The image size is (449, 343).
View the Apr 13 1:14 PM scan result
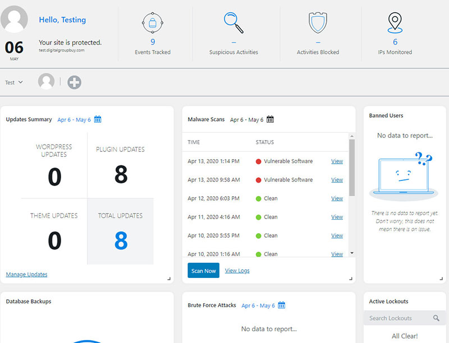pyautogui.click(x=337, y=161)
